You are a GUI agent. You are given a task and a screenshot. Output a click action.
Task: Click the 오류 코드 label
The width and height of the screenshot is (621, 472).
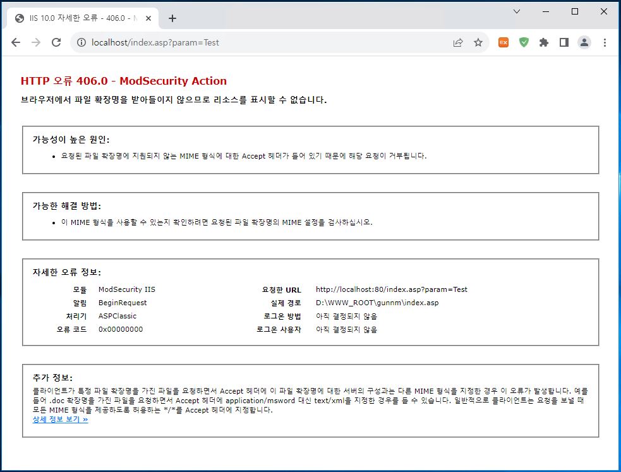tap(71, 329)
